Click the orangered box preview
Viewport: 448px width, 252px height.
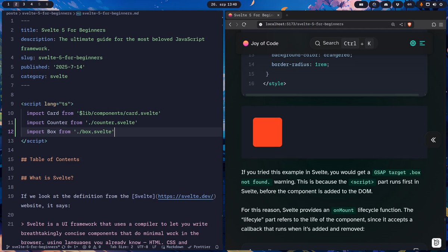pyautogui.click(x=267, y=132)
